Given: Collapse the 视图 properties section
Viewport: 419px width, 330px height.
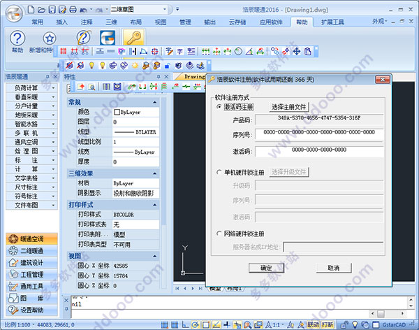Looking at the screenshot, I should (x=155, y=256).
